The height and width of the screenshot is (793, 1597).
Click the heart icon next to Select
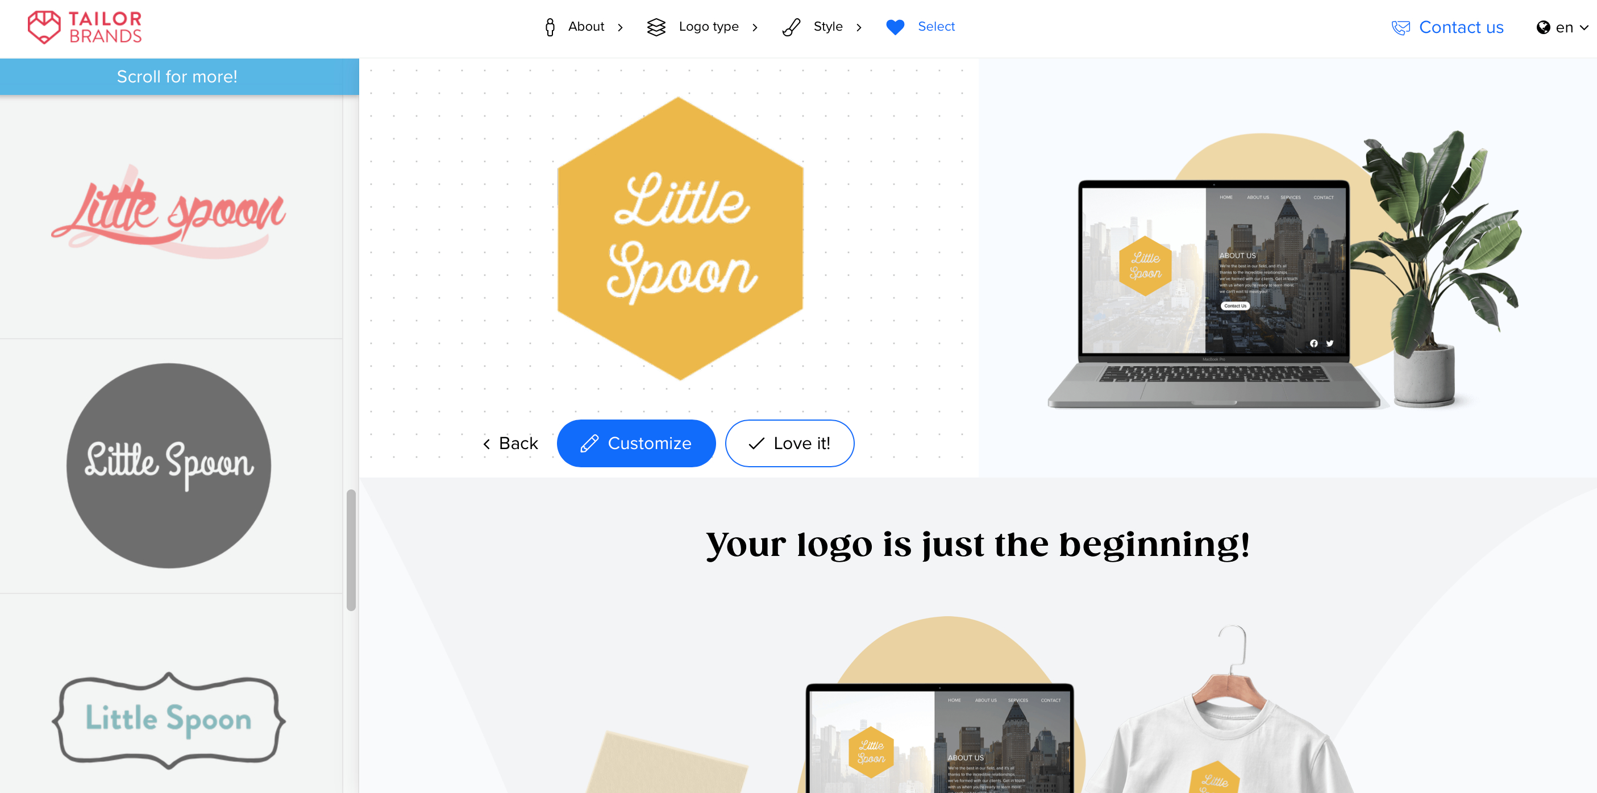coord(894,27)
